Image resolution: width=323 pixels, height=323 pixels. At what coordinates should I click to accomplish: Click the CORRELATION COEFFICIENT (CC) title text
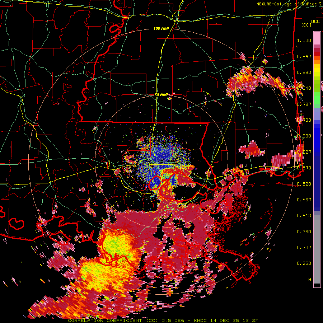pyautogui.click(x=113, y=320)
